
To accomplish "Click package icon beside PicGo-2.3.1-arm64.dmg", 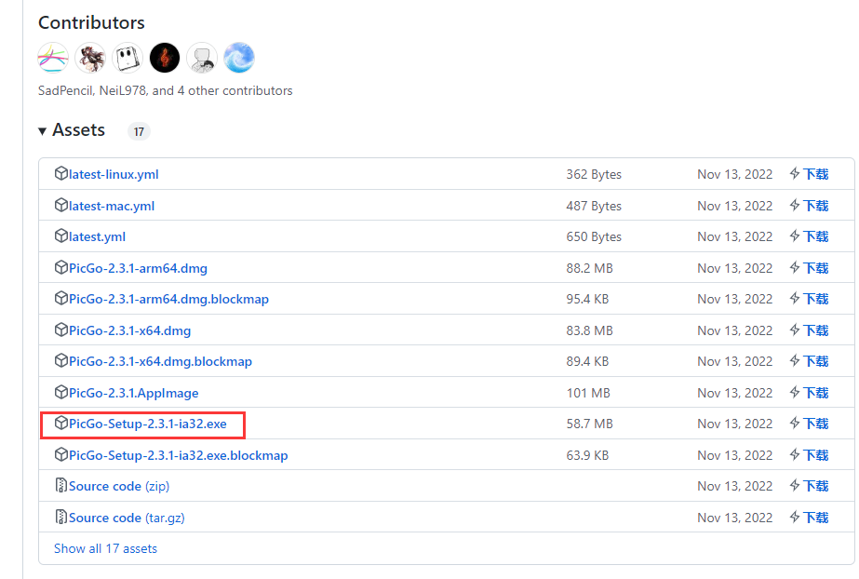I will coord(60,268).
